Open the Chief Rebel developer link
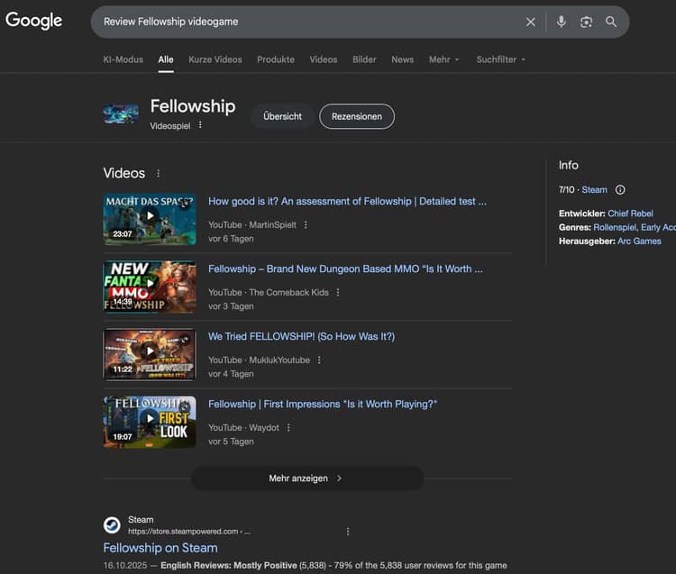The height and width of the screenshot is (574, 676). click(x=630, y=214)
